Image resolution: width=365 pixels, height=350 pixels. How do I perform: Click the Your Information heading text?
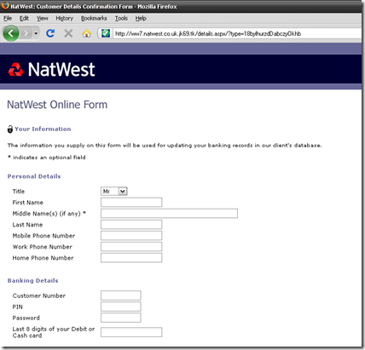coord(43,129)
